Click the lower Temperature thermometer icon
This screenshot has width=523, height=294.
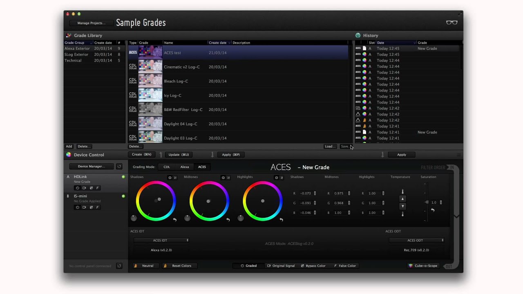(x=402, y=214)
